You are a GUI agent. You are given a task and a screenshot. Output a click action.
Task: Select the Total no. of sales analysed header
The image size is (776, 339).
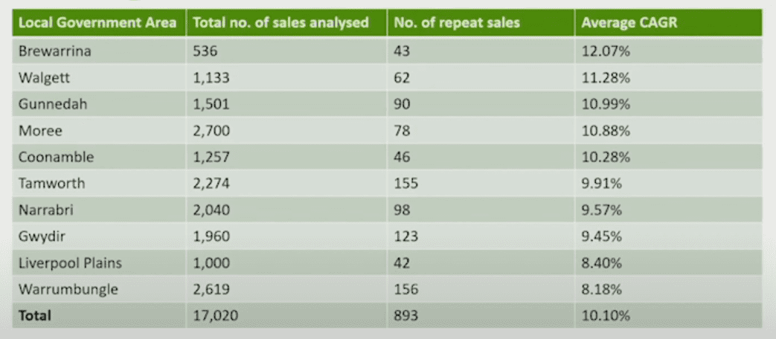tap(280, 23)
